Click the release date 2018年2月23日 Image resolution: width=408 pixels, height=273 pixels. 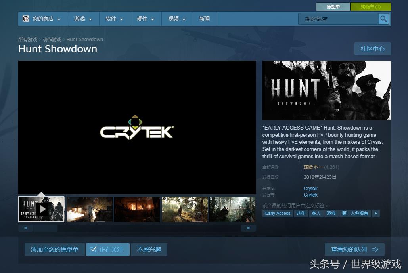pyautogui.click(x=320, y=177)
